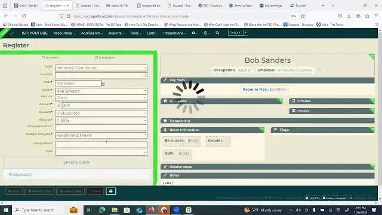Viewport: 382px width, 215px height.
Task: Click the search magnifier in the navigation bar
Action: (x=217, y=33)
